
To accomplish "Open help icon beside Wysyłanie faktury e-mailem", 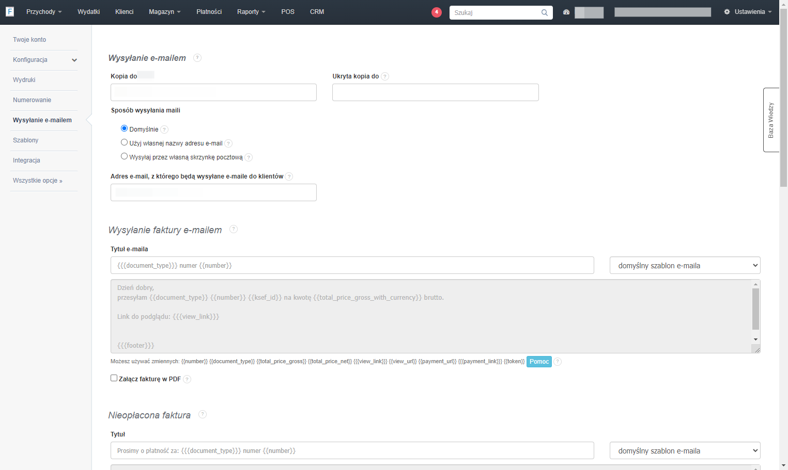I will (234, 229).
